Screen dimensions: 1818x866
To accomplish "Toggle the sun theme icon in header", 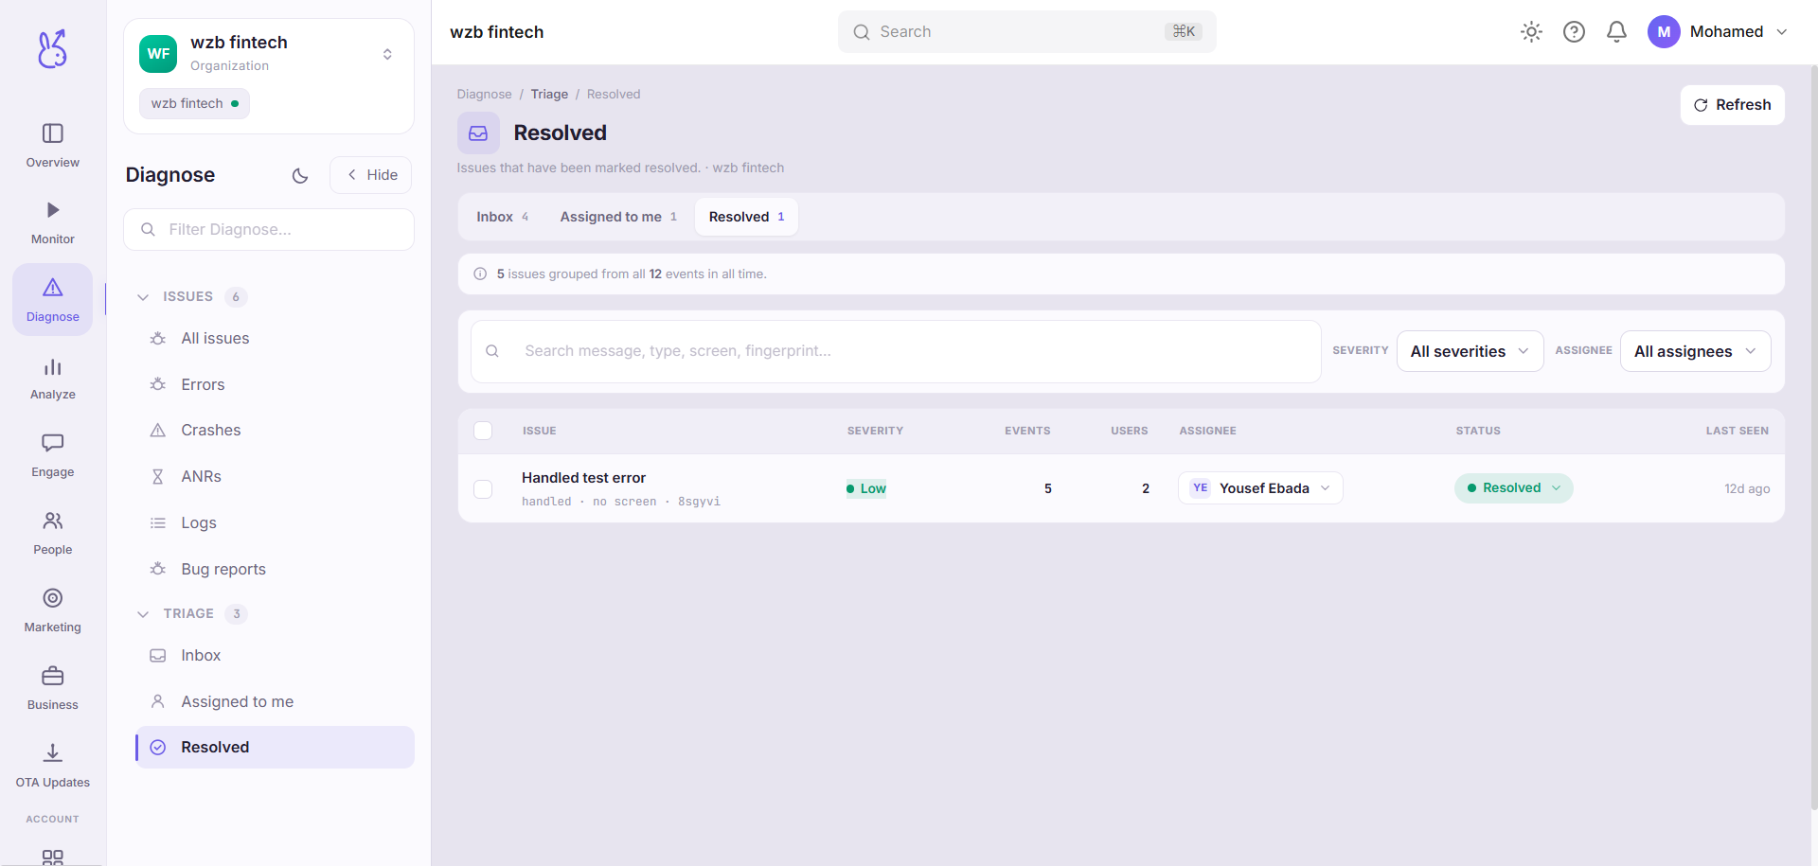I will tap(1531, 32).
